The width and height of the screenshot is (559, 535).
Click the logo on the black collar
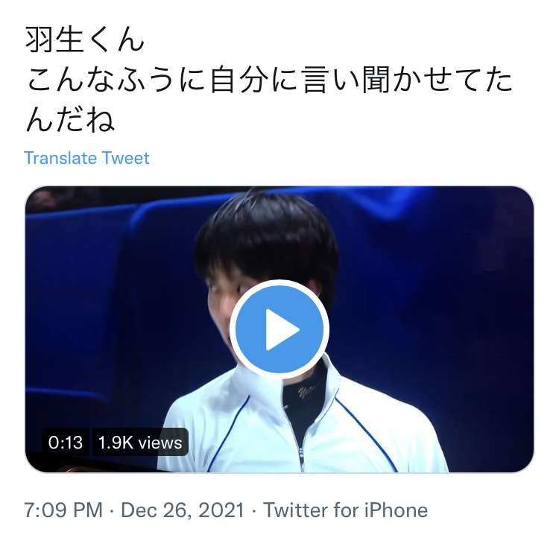[305, 391]
